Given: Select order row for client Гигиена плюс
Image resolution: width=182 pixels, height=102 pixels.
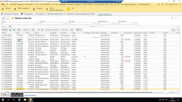Looking at the screenshot, I should pyautogui.click(x=90, y=82).
